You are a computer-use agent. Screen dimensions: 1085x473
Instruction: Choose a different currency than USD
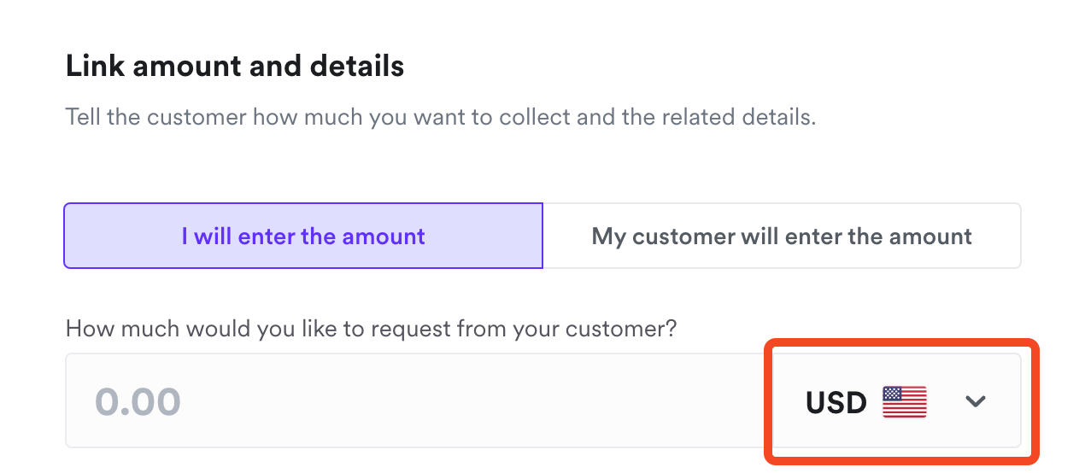pos(896,401)
